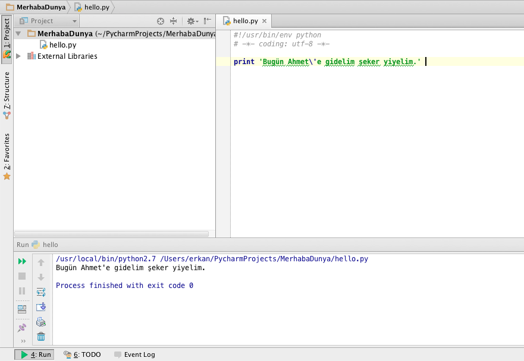Viewport: 524px width, 361px height.
Task: Click the shebang comment line in editor
Action: point(277,35)
